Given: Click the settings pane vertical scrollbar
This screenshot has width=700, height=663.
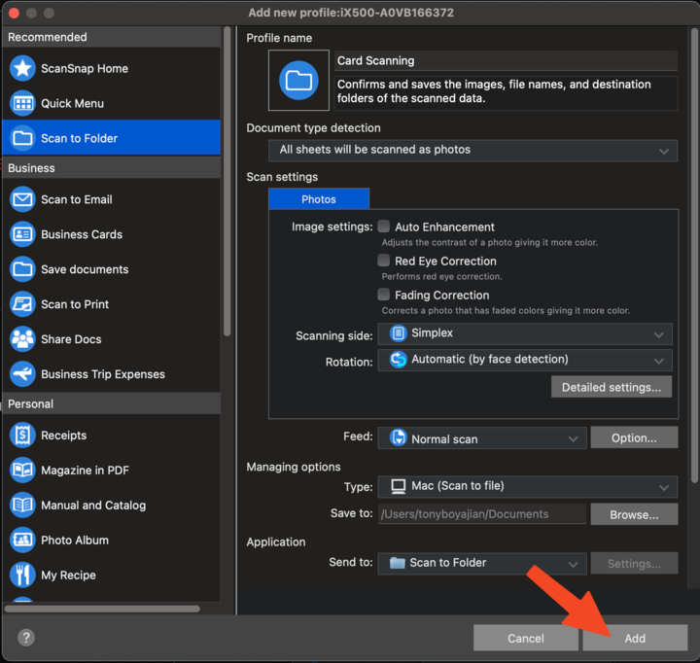Looking at the screenshot, I should [694, 255].
